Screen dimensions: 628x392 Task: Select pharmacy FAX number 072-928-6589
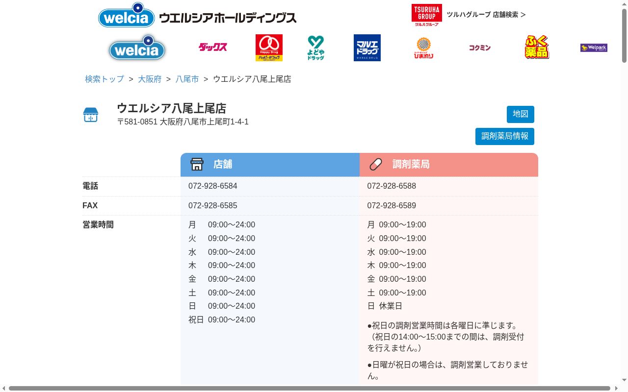tap(392, 206)
